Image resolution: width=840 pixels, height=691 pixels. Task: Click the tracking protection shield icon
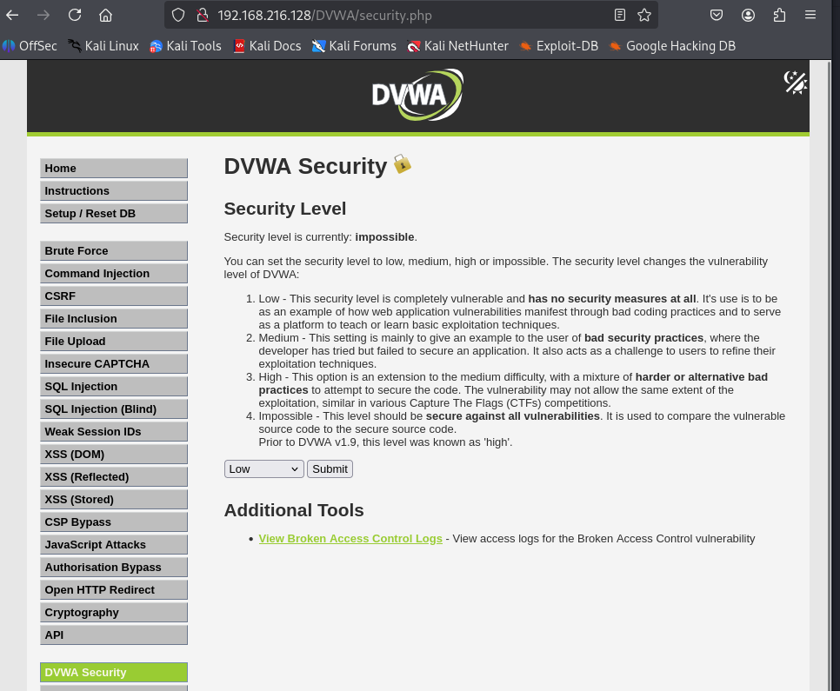(x=178, y=15)
